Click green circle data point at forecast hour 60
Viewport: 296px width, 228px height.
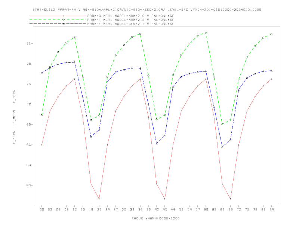206,32
